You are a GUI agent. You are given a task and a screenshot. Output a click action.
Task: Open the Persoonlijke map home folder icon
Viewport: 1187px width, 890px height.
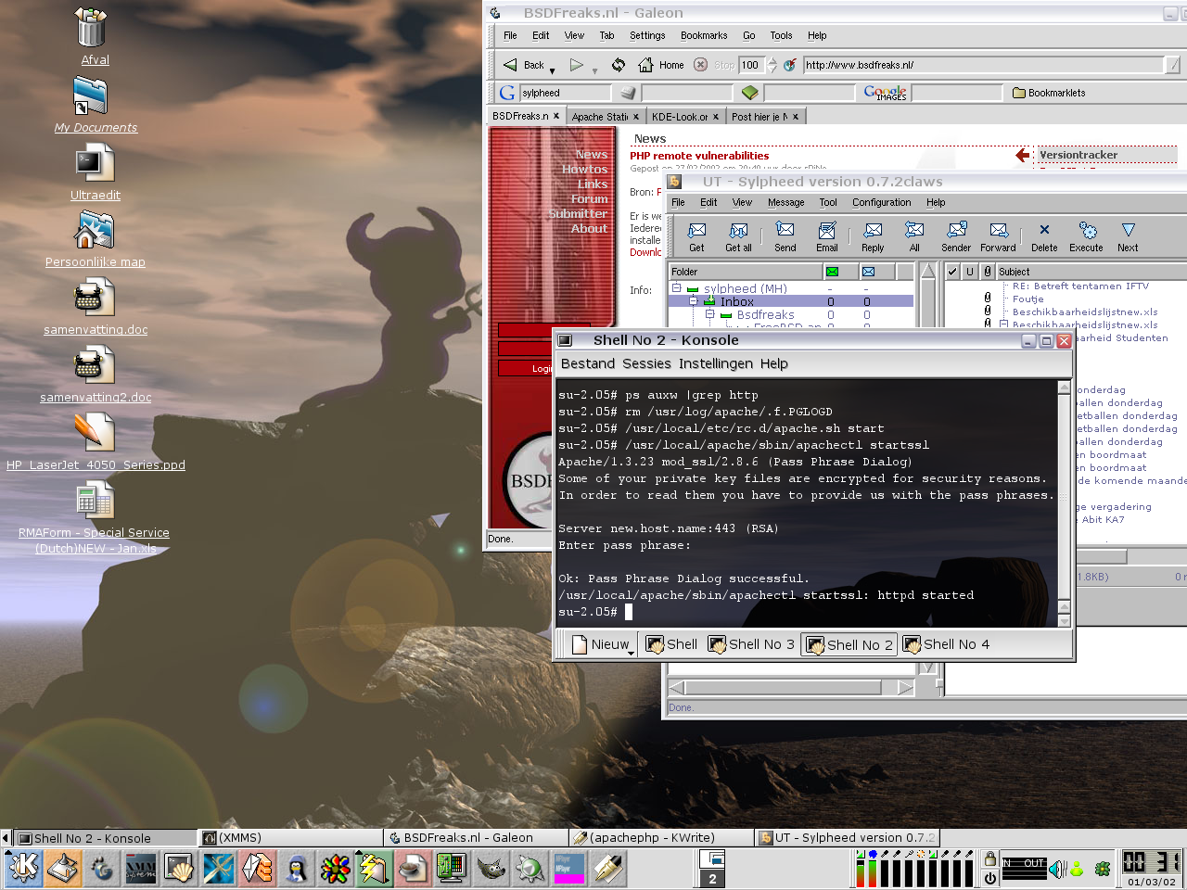[94, 230]
